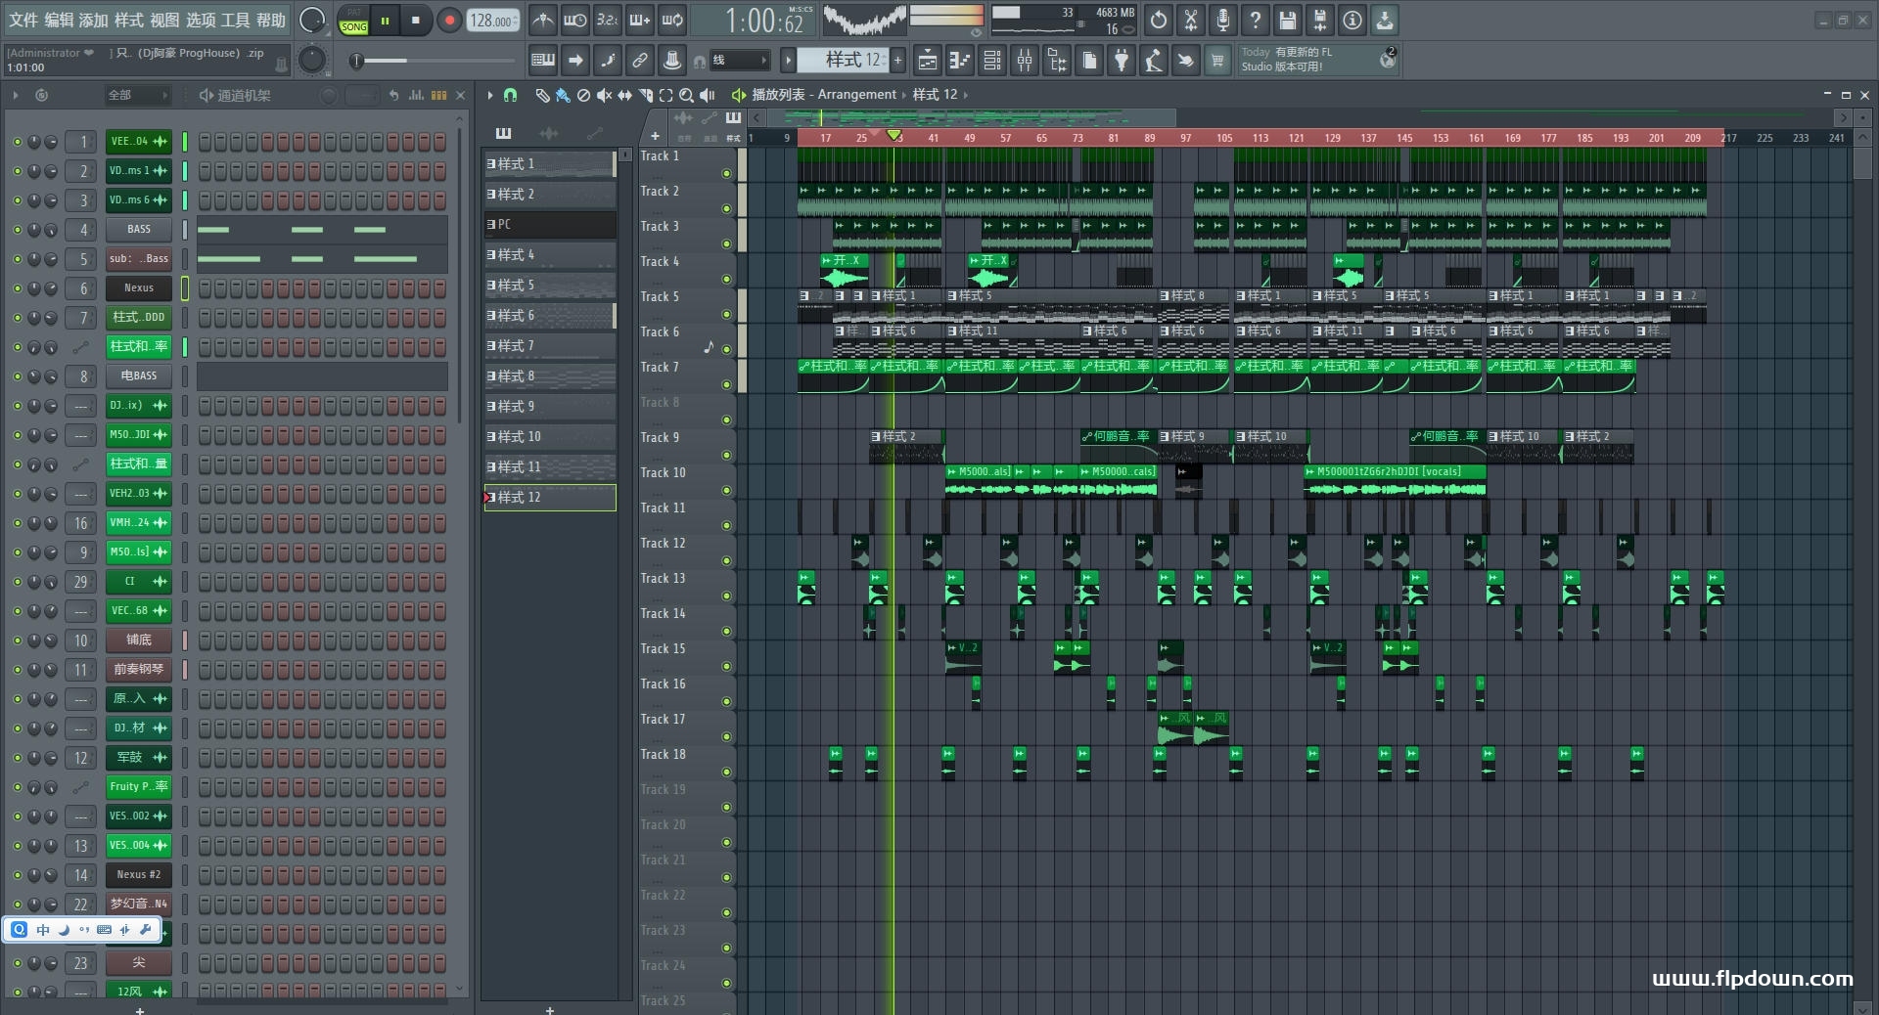Screen dimensions: 1879x1015
Task: Open the 全部 channel filter dropdown
Action: point(137,95)
